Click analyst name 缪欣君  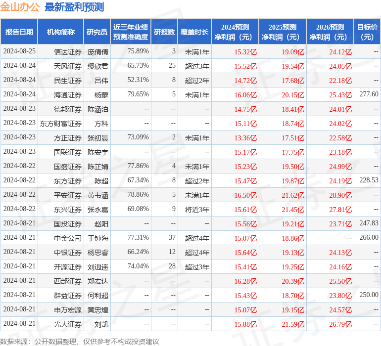click(x=97, y=66)
